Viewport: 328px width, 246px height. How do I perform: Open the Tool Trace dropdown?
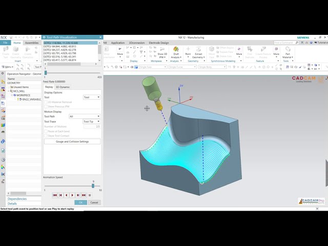(x=92, y=121)
